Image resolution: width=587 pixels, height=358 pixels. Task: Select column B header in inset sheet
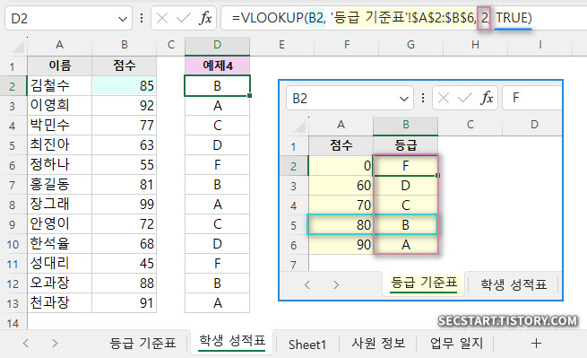(405, 126)
